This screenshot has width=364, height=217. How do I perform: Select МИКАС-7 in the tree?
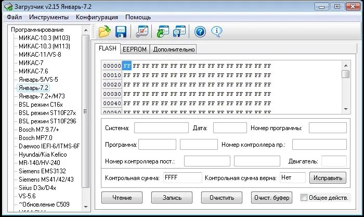tap(31, 63)
